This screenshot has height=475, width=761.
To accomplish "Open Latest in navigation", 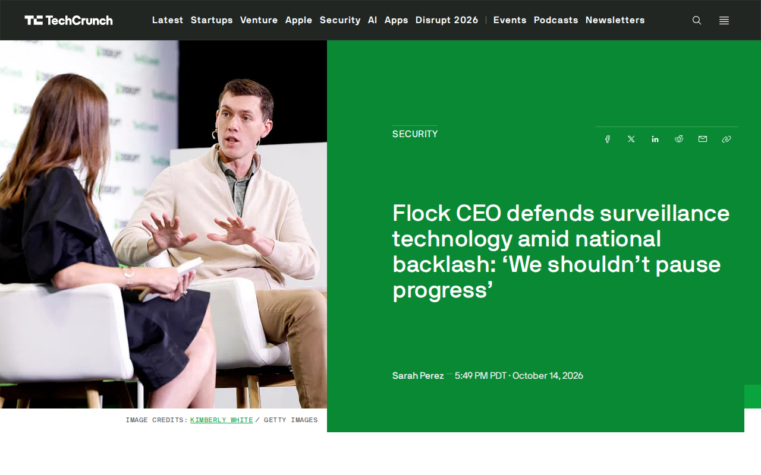I will (x=168, y=20).
